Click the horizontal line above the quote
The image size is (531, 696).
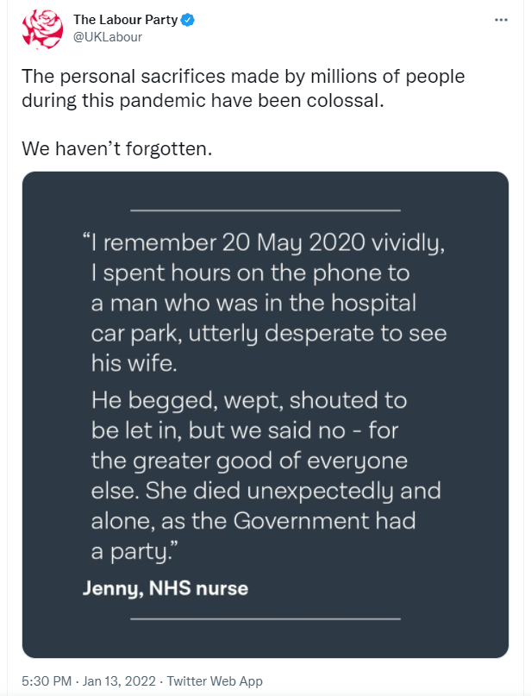265,210
